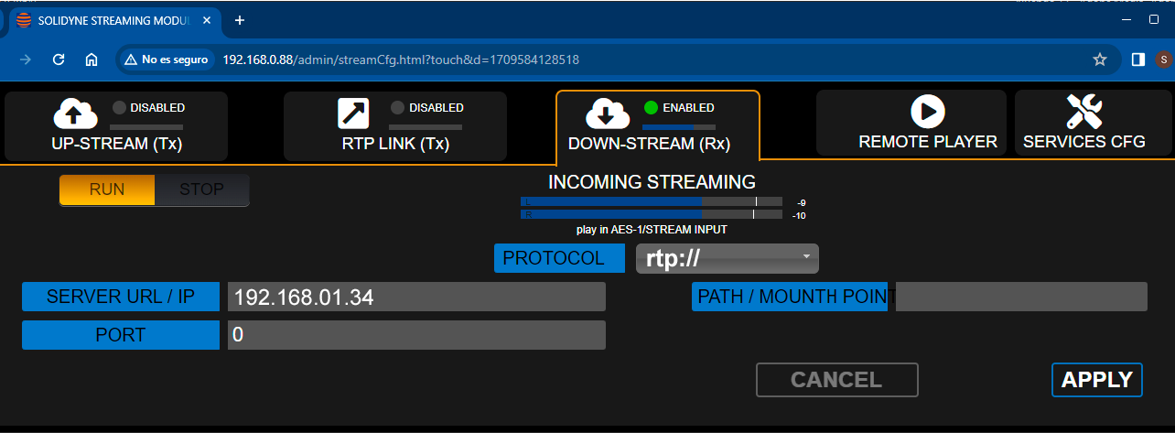
Task: Toggle the UP-STREAM DISABLED status indicator
Action: 119,108
